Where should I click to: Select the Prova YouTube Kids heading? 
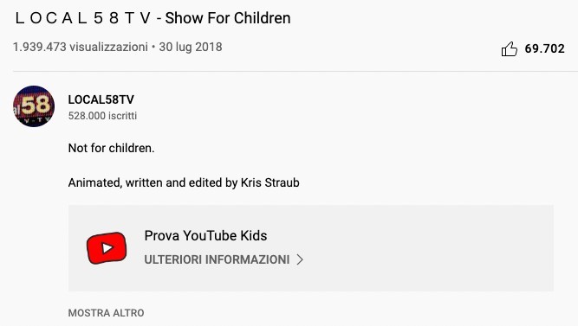tap(205, 235)
